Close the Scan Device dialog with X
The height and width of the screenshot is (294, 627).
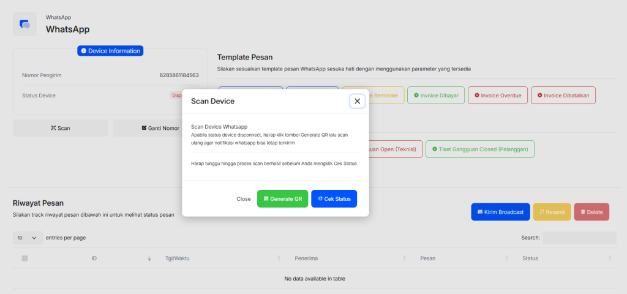pyautogui.click(x=357, y=101)
